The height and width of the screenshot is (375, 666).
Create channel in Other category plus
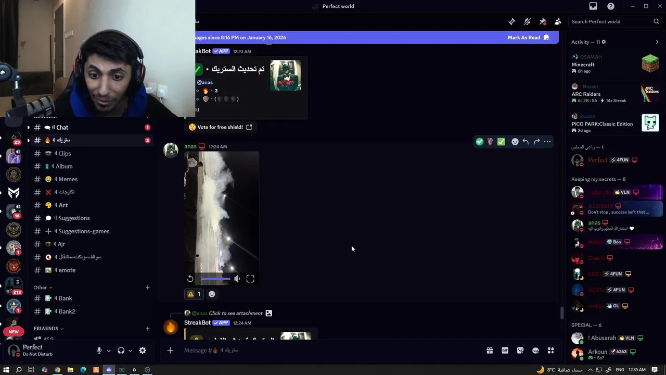pyautogui.click(x=147, y=287)
